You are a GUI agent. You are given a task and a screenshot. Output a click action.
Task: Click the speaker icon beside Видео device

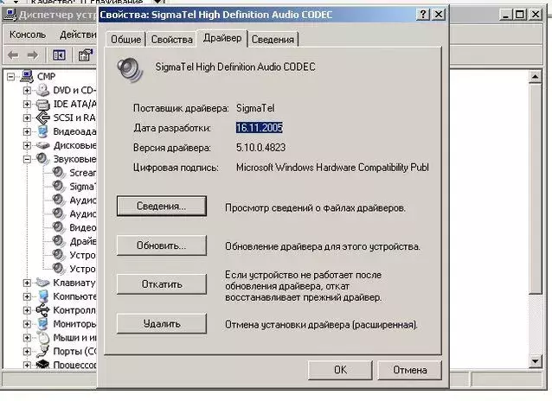coord(59,227)
